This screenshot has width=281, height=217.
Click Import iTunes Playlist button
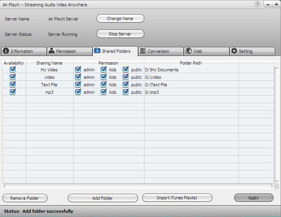177,198
